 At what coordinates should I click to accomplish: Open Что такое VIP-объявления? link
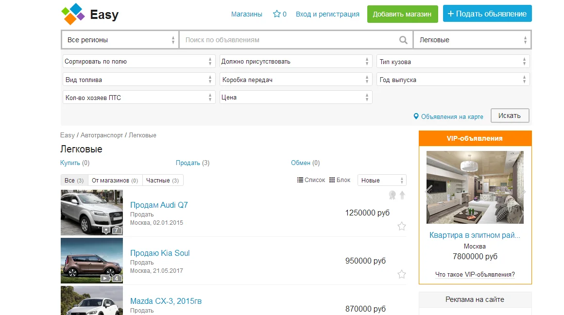[475, 274]
